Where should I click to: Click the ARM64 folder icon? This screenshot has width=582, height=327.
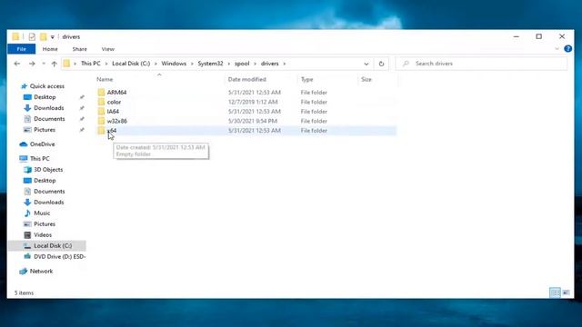[101, 93]
